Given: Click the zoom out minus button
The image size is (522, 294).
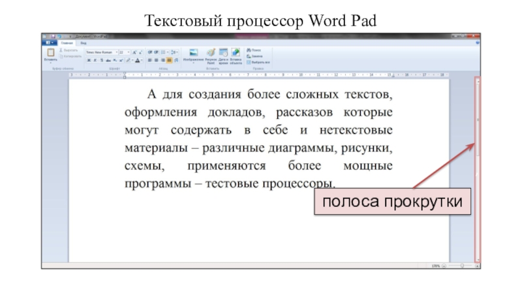Looking at the screenshot, I should (444, 266).
